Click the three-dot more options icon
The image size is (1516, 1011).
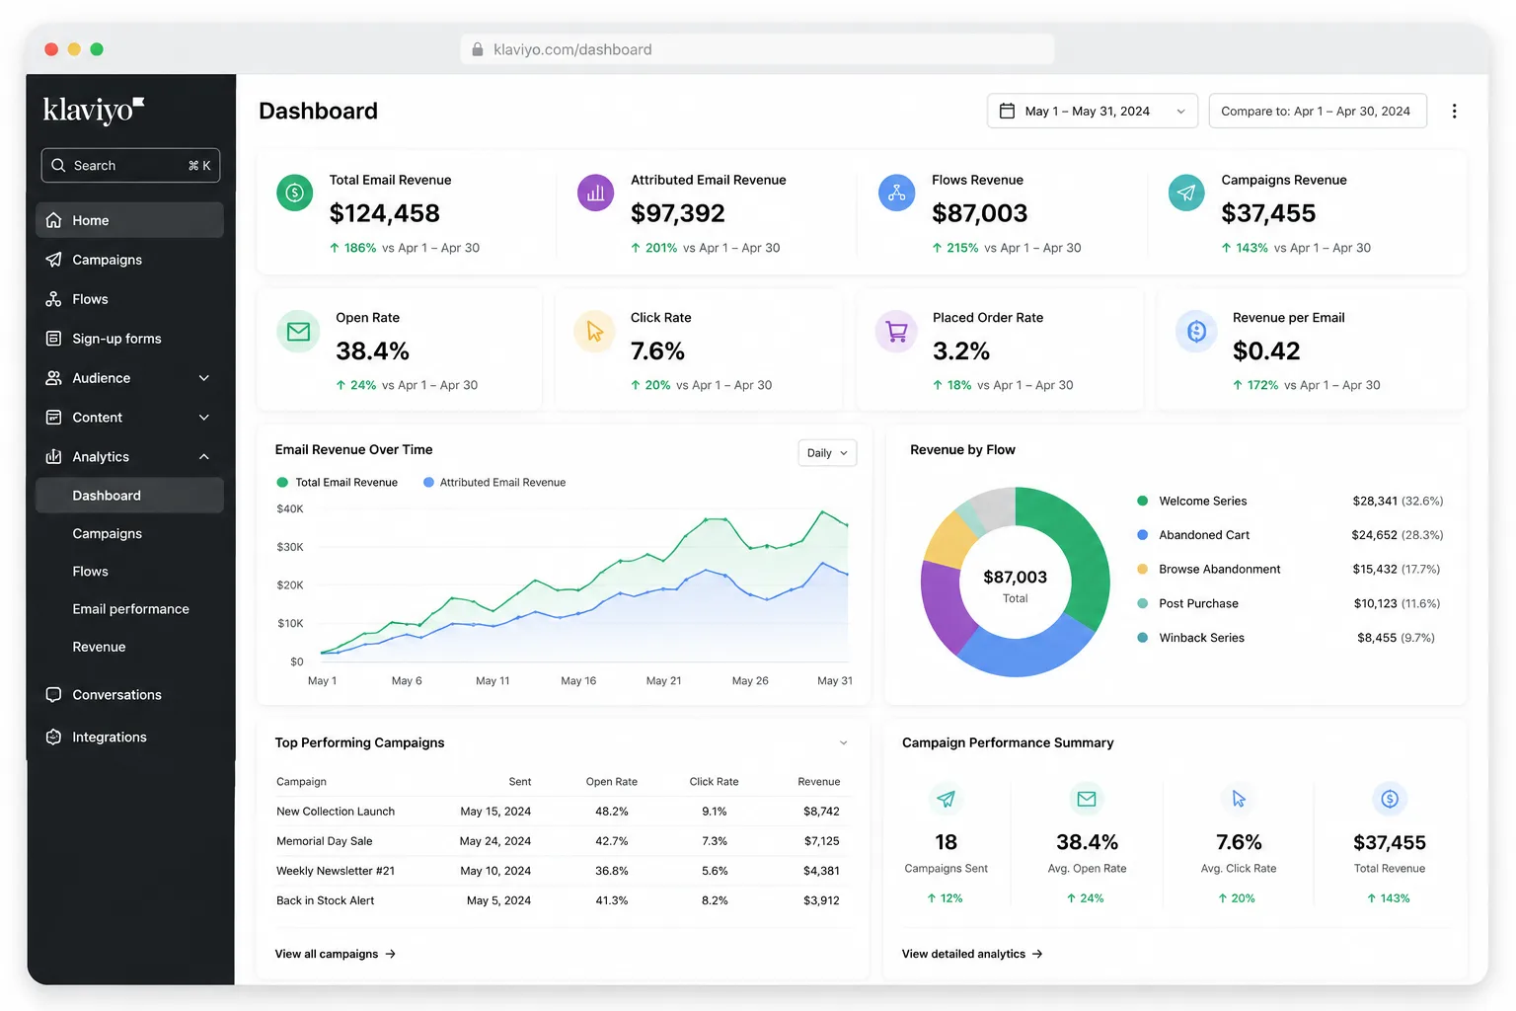1454,112
